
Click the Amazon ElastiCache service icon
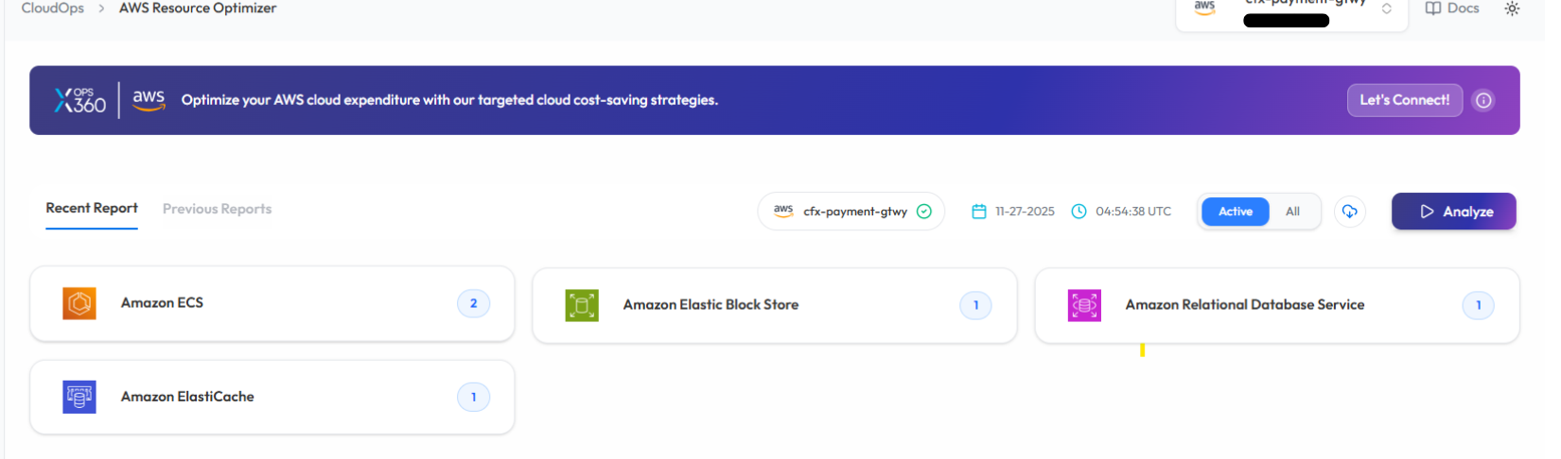click(79, 397)
